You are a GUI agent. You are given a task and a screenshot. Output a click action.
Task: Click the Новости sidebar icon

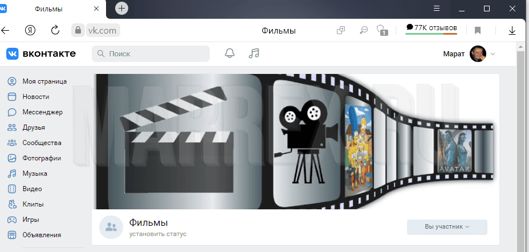(12, 97)
